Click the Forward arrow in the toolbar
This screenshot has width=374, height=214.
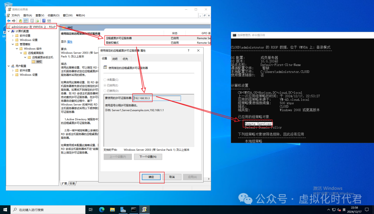[14, 21]
